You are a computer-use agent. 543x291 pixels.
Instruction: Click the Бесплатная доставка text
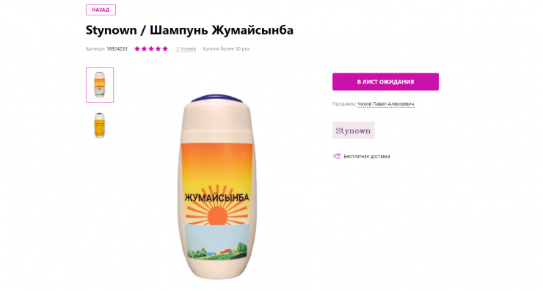click(367, 156)
